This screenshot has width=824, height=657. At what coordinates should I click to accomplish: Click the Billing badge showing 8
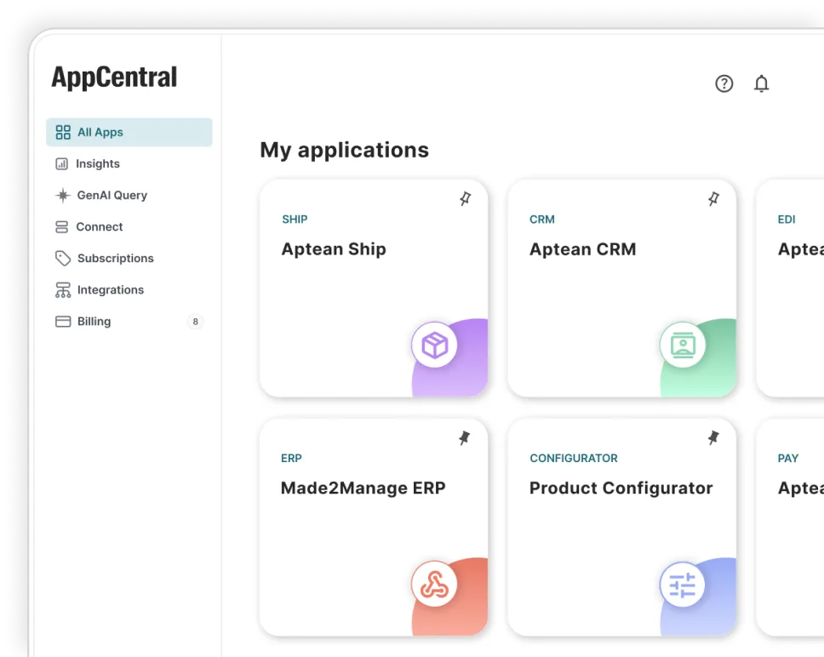coord(196,322)
